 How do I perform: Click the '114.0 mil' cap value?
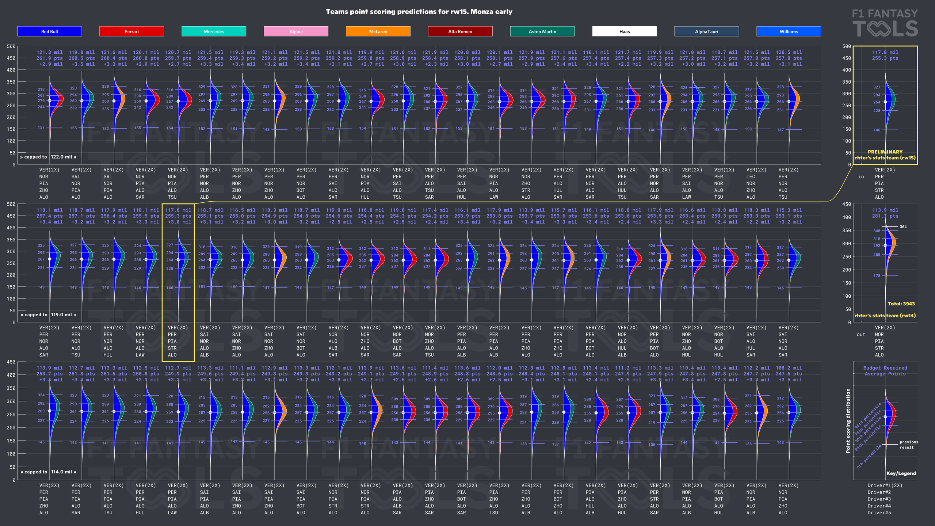pos(64,472)
